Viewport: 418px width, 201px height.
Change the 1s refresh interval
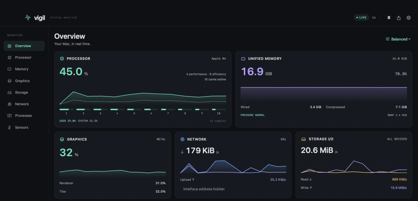point(374,18)
